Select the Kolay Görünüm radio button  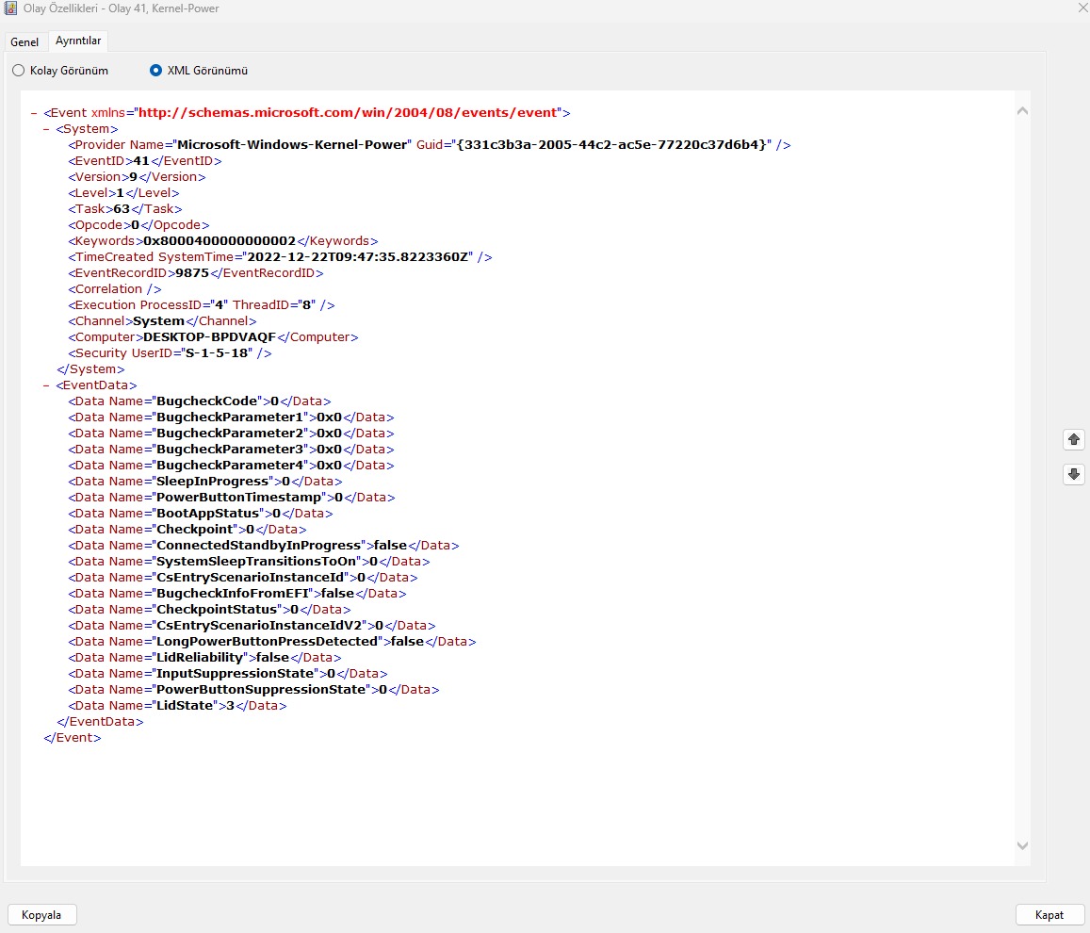coord(18,71)
